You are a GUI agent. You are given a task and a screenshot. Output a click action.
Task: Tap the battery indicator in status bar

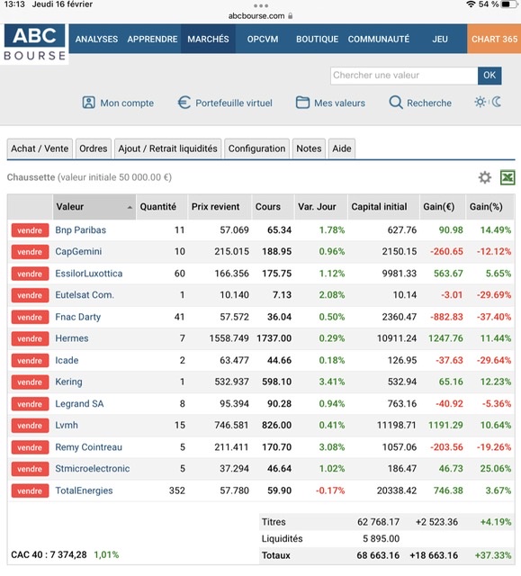tap(508, 4)
